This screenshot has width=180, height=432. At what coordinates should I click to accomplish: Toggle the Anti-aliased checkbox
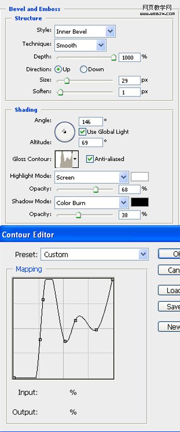90,159
